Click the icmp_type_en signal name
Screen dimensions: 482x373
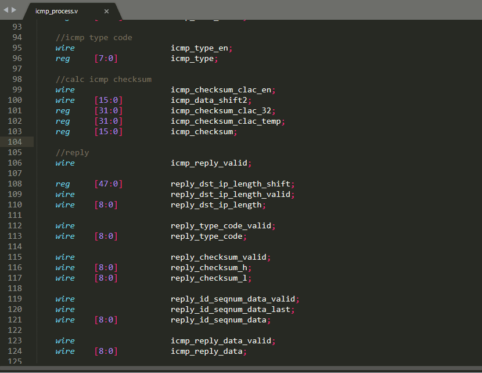coord(202,48)
